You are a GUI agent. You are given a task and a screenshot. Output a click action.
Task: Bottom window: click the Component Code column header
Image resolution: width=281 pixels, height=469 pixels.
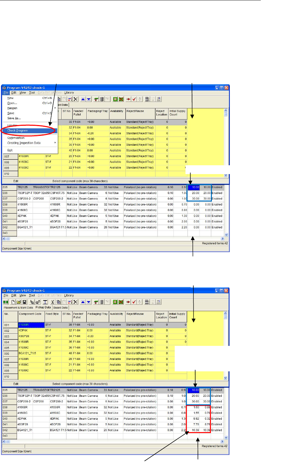click(x=31, y=316)
